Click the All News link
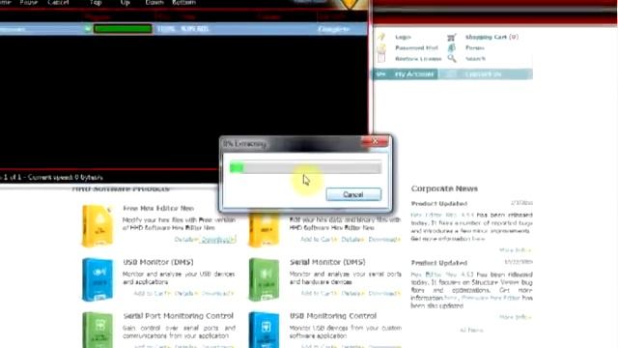Viewport: 618px width, 348px height. pyautogui.click(x=471, y=331)
